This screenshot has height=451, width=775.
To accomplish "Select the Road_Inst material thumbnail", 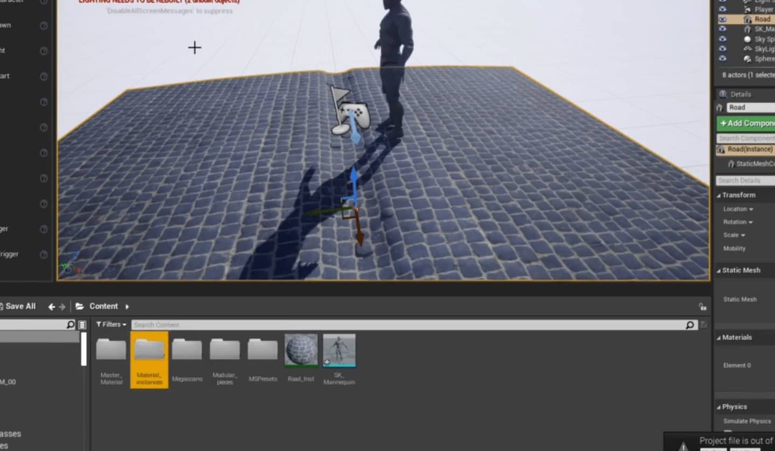I will point(301,350).
